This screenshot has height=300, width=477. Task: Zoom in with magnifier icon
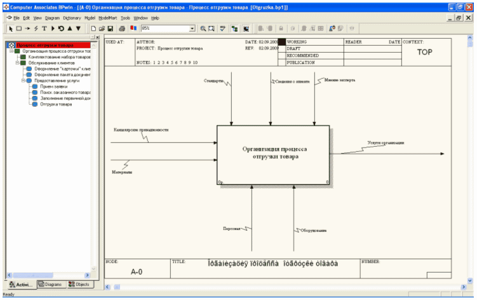click(x=203, y=29)
